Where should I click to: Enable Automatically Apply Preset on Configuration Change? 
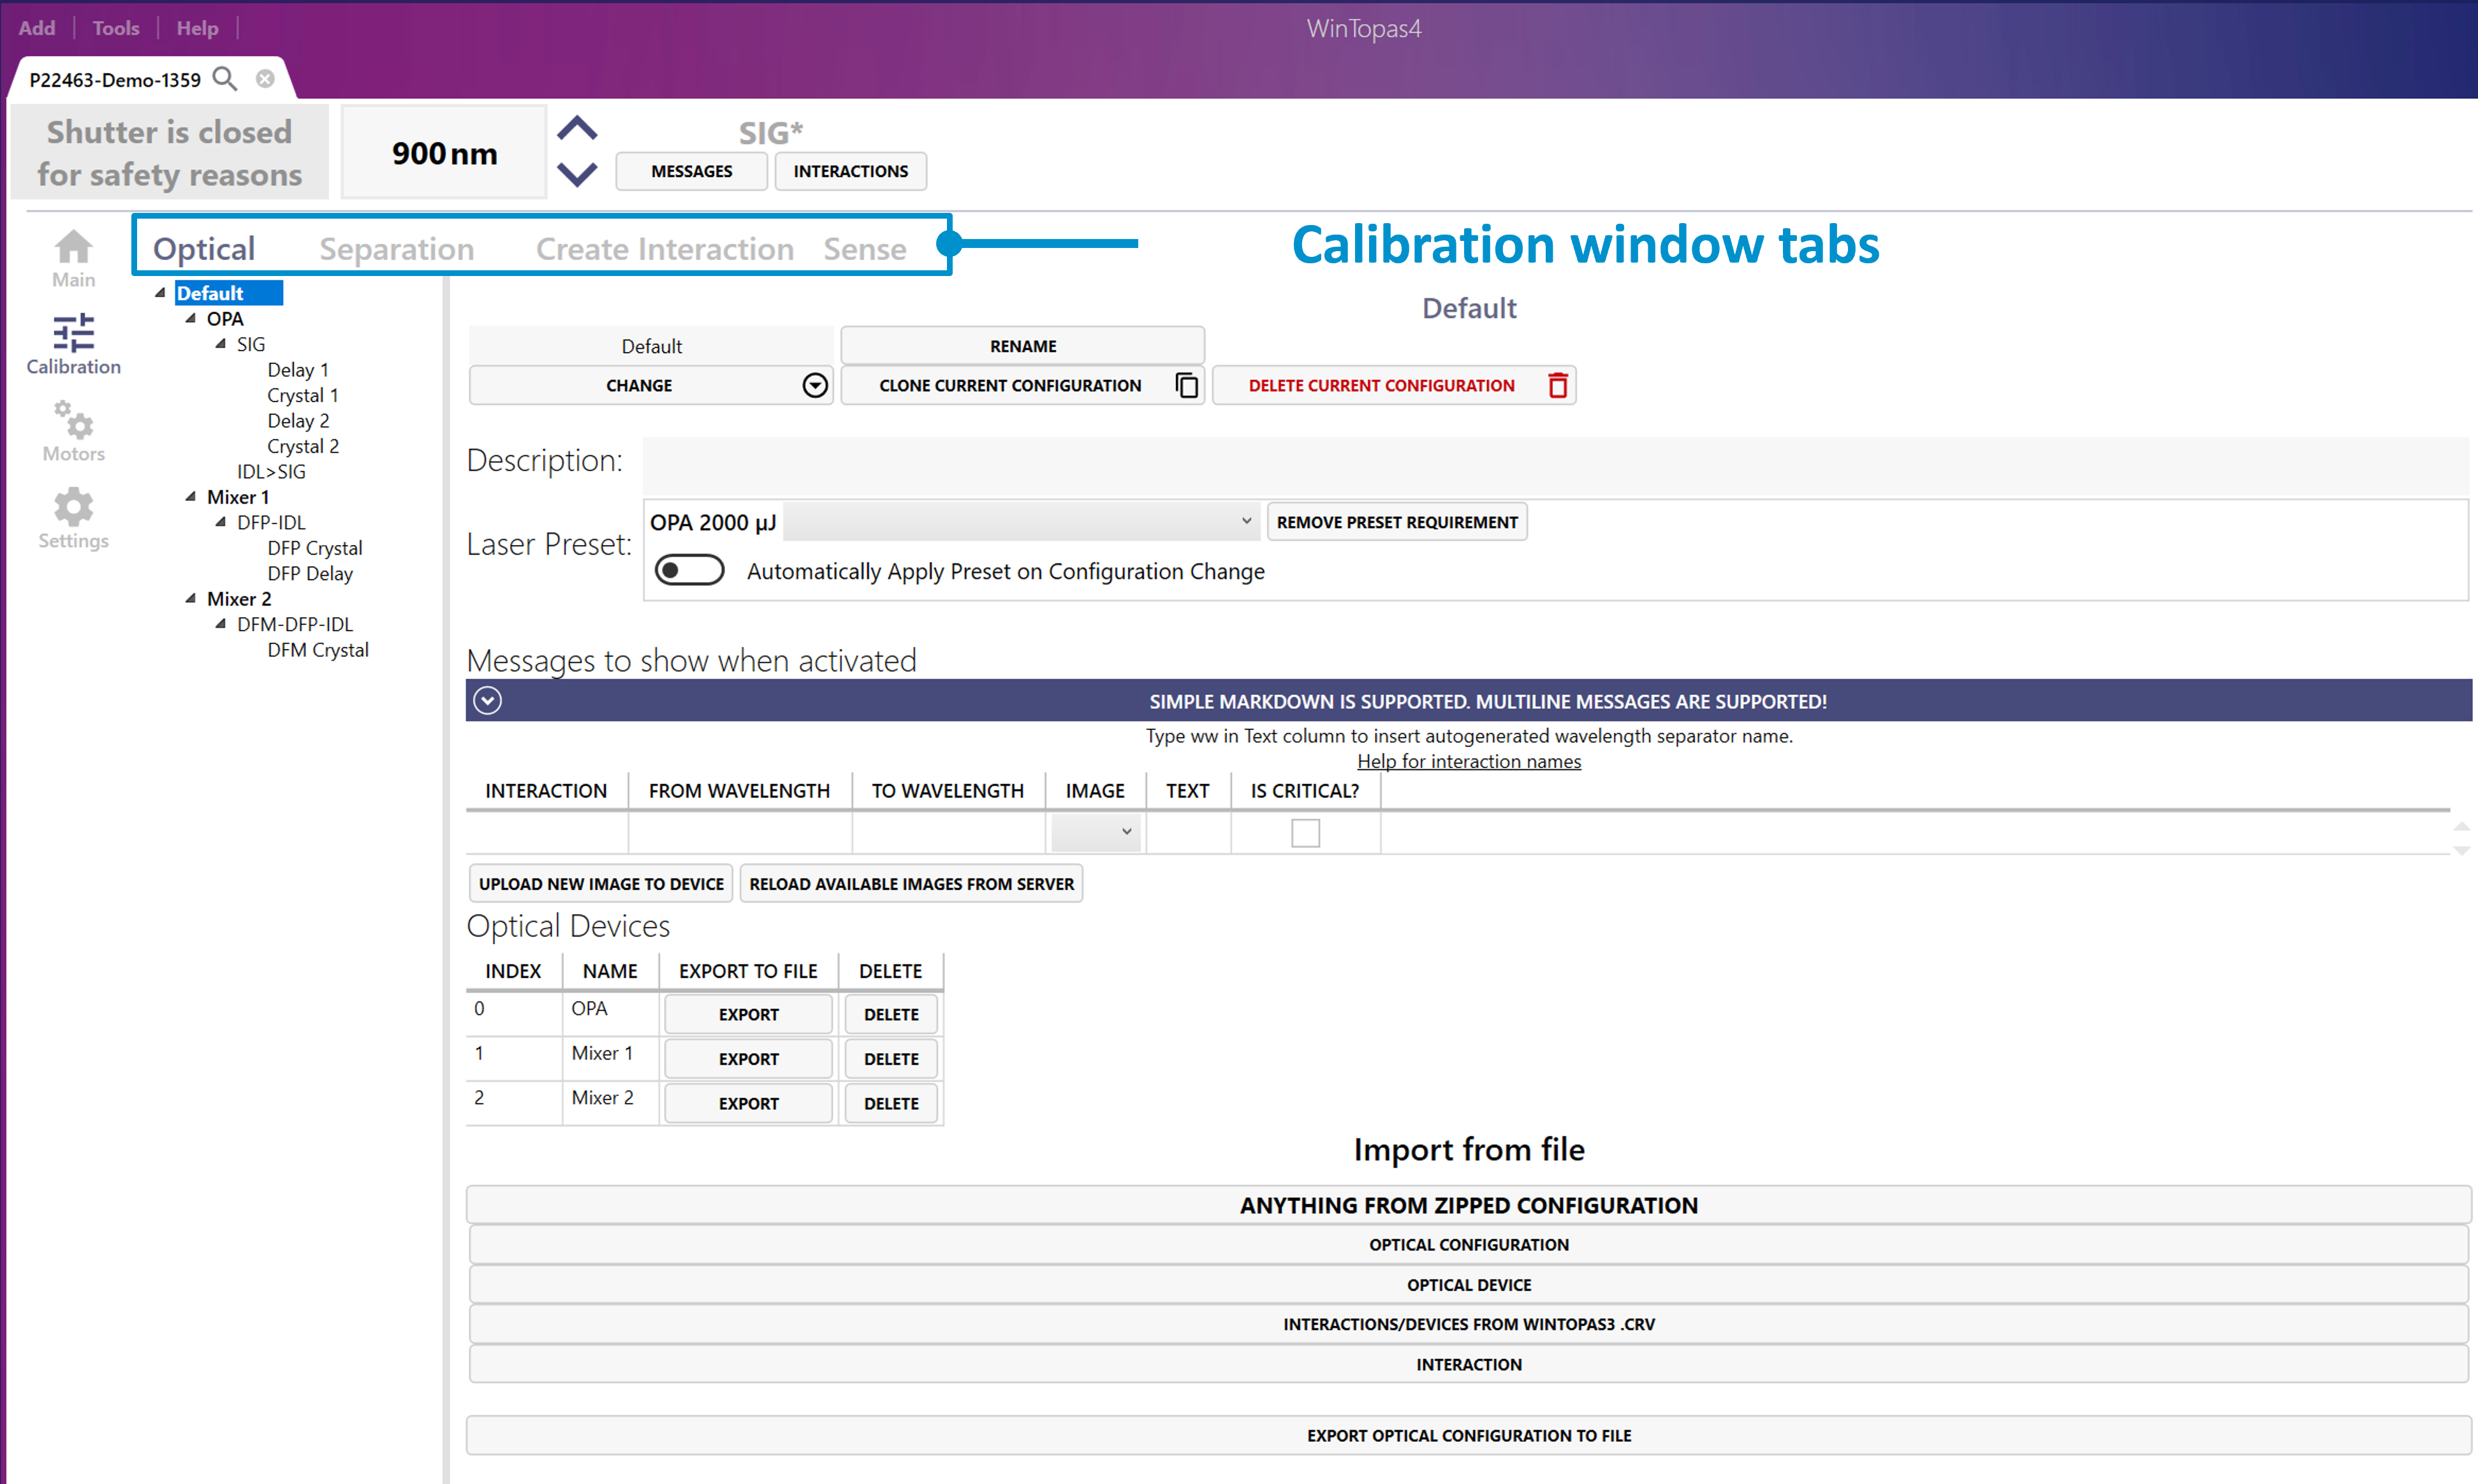(689, 569)
